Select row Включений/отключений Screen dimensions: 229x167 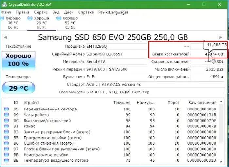(110, 121)
